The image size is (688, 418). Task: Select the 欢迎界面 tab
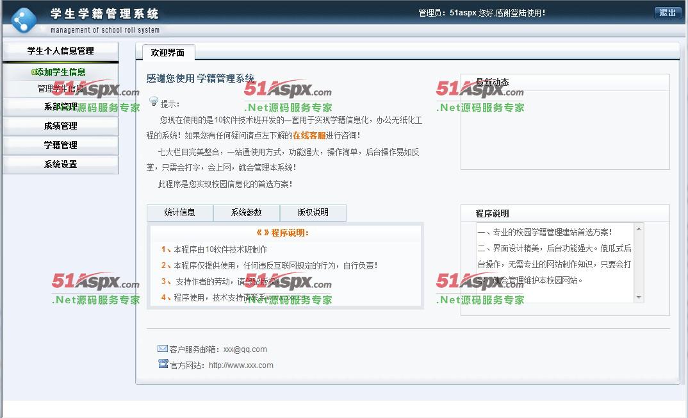(168, 53)
